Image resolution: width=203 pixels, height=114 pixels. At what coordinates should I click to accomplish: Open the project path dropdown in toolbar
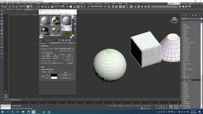point(165,7)
